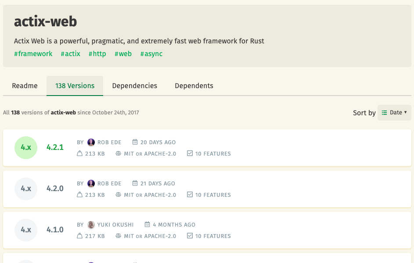This screenshot has width=414, height=263.
Task: Click 21 DAYS AGO text
Action: [158, 183]
